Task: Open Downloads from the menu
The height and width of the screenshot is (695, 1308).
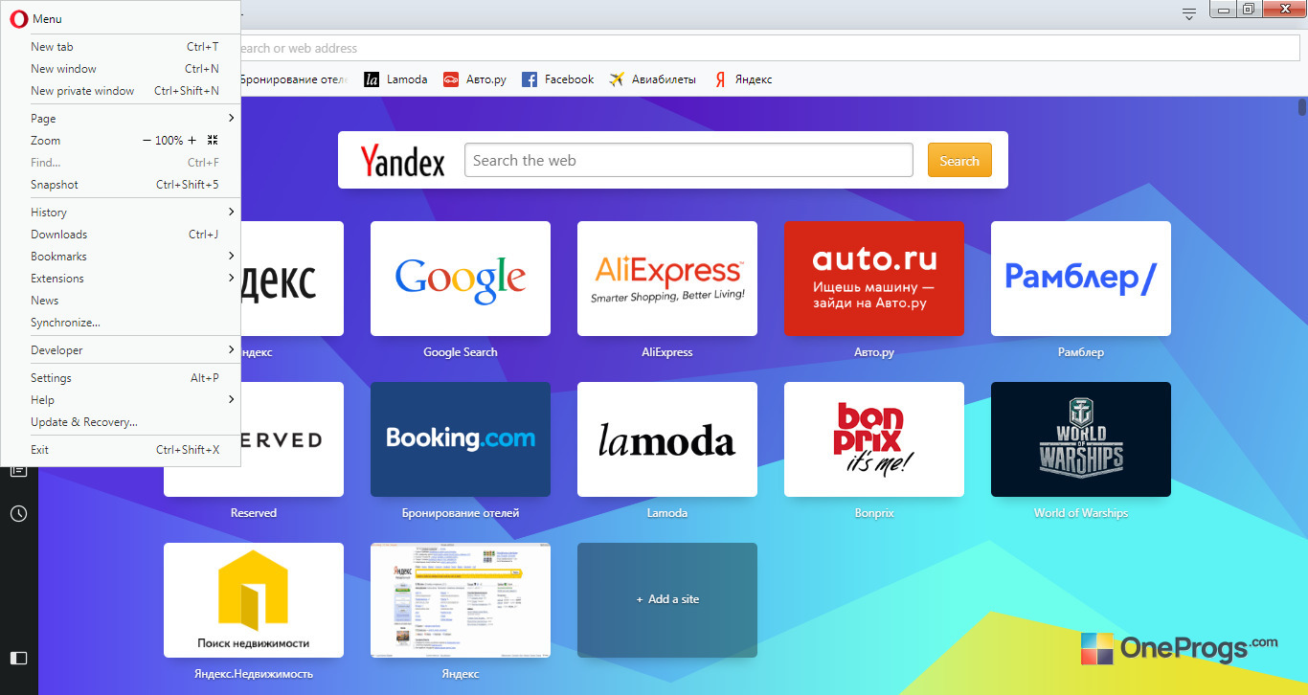Action: (x=121, y=235)
